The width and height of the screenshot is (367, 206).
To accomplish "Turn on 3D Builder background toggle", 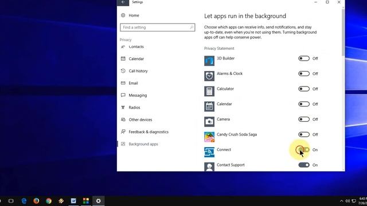I will tap(304, 58).
